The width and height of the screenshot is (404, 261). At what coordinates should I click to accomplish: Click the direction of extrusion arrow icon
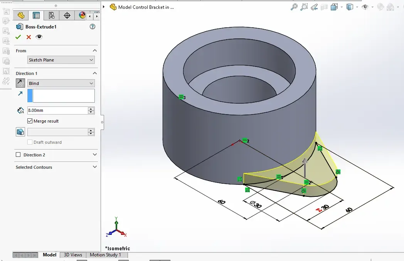click(20, 93)
